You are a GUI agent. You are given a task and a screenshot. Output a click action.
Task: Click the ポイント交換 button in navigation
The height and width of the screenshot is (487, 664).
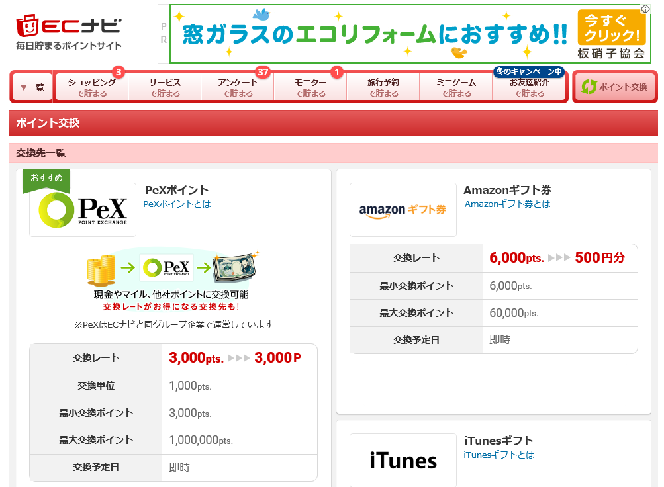615,87
